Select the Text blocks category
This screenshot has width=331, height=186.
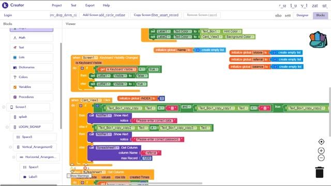(x=32, y=48)
